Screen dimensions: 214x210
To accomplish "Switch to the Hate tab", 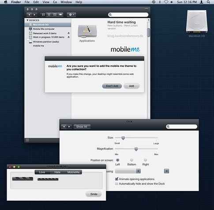I will click(x=57, y=172).
